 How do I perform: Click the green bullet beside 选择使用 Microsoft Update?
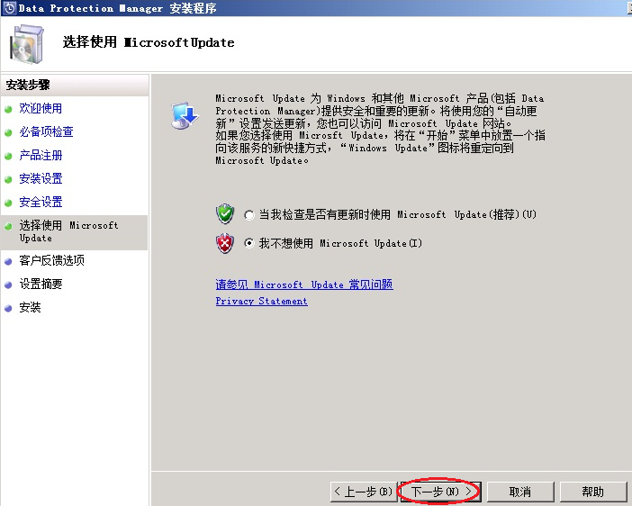pos(8,226)
